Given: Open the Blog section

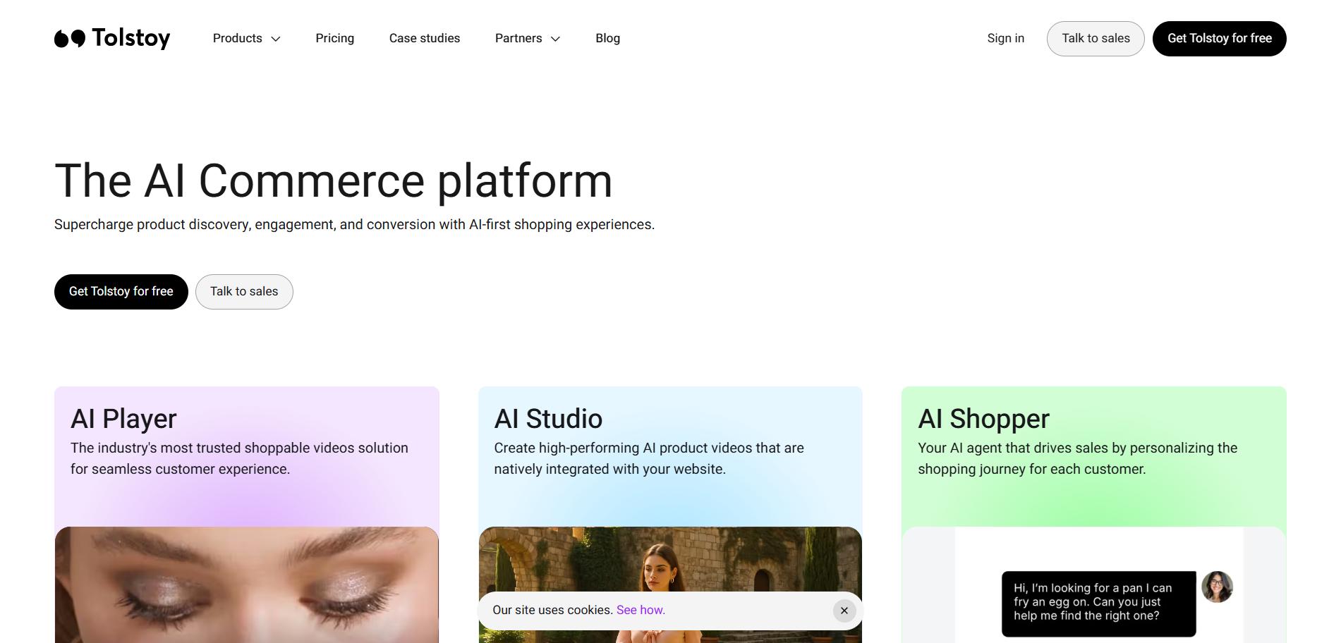Looking at the screenshot, I should pyautogui.click(x=607, y=38).
